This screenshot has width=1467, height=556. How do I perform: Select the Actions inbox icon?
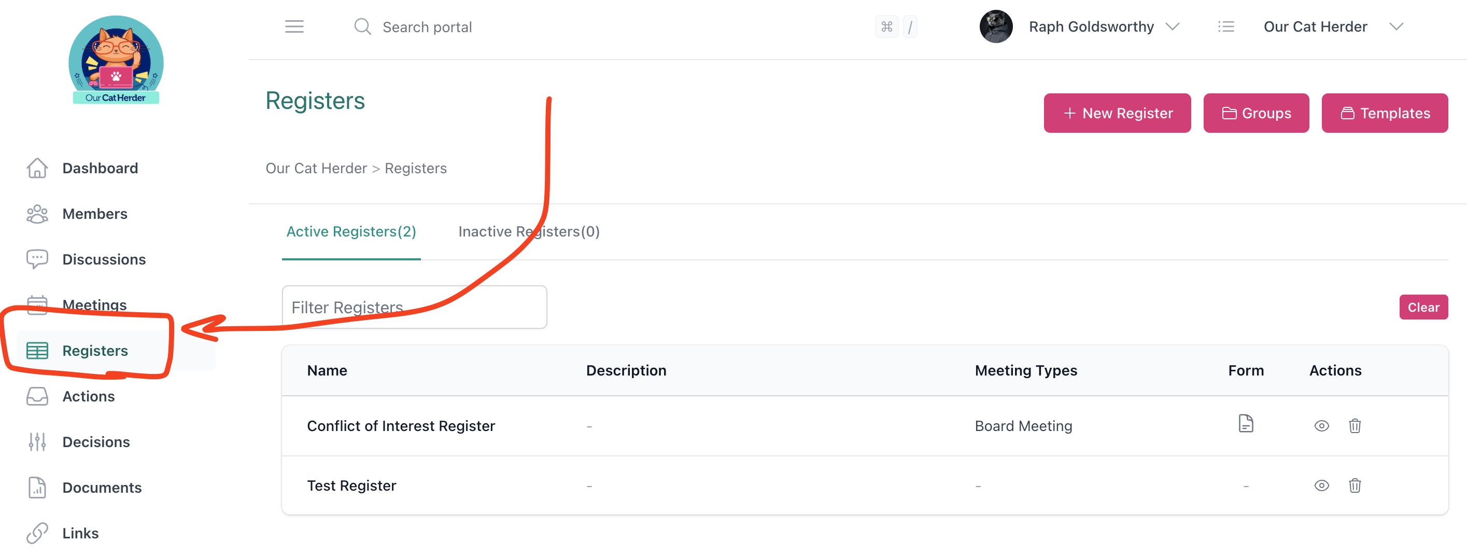coord(37,396)
